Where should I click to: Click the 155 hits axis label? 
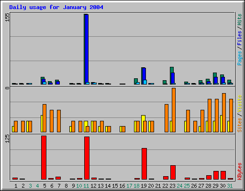(7, 17)
